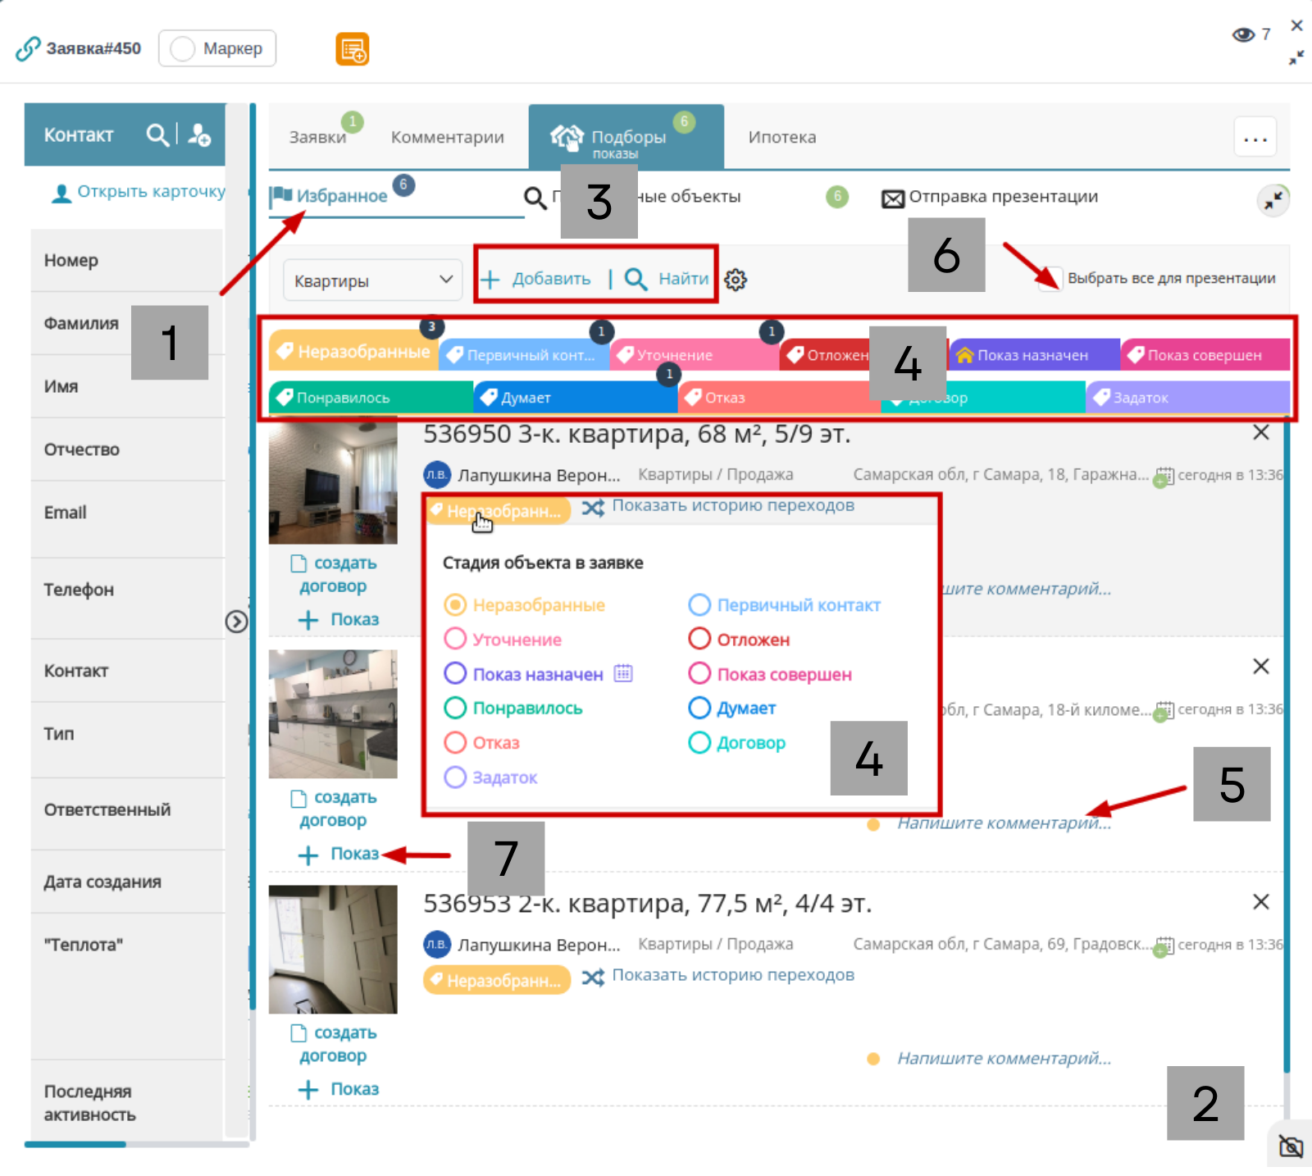1312x1176 pixels.
Task: Click the calendar icon on listing 536953 date
Action: 1164,946
